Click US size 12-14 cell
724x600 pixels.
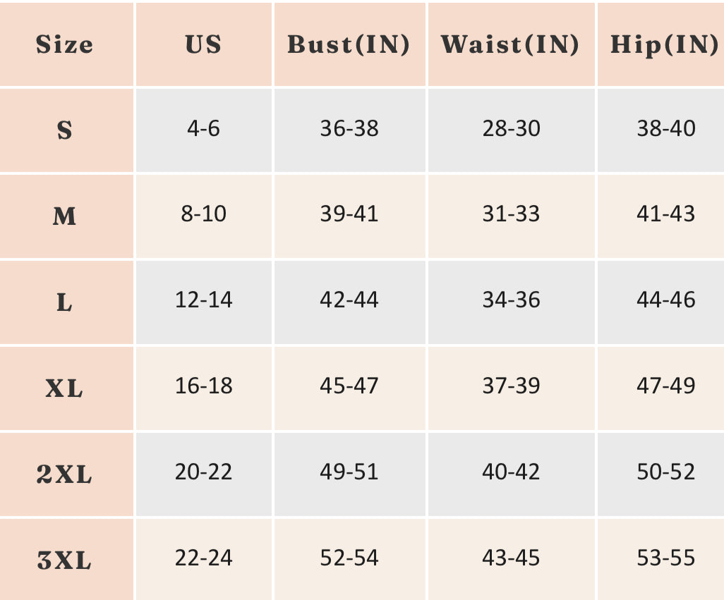tap(203, 300)
